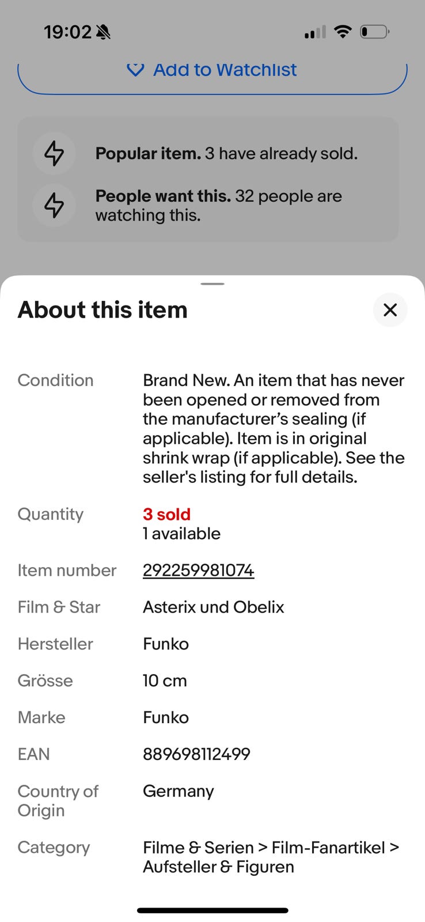Tap the heart icon on Watchlist button
Image resolution: width=425 pixels, height=922 pixels.
click(x=135, y=70)
